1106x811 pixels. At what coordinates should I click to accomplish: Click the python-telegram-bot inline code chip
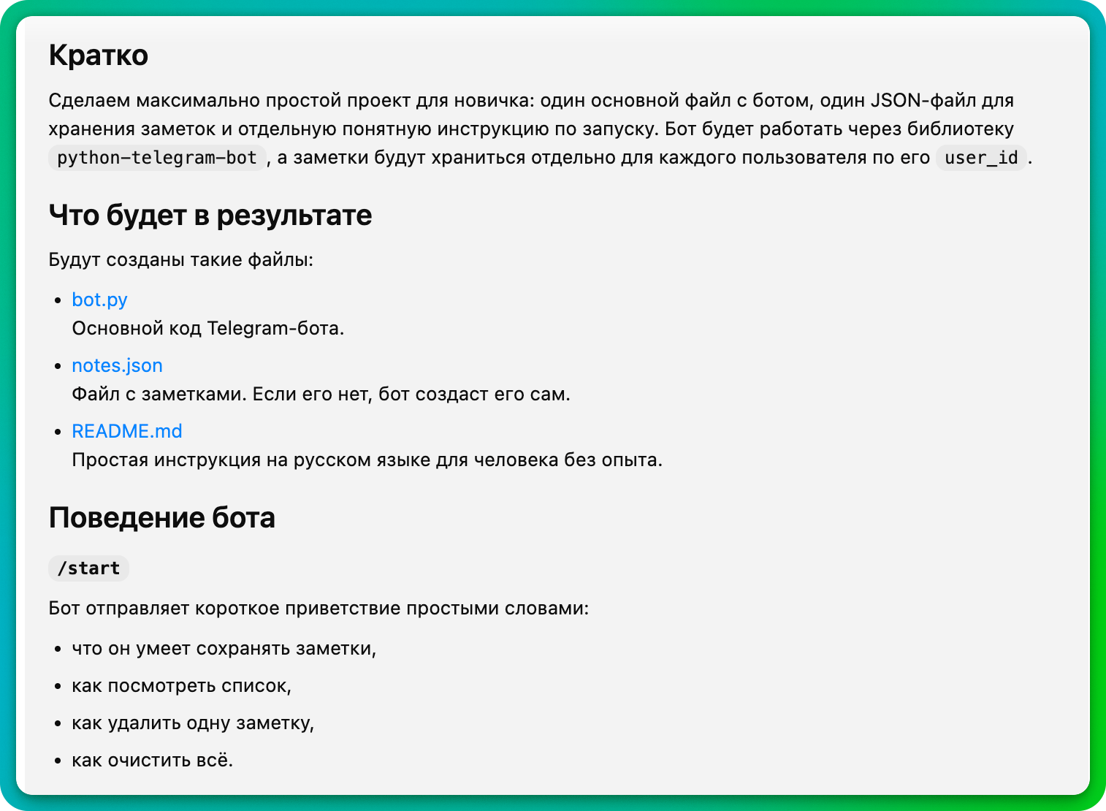pos(157,158)
